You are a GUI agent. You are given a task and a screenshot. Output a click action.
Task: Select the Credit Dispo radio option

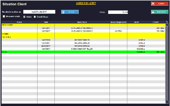click(35, 17)
